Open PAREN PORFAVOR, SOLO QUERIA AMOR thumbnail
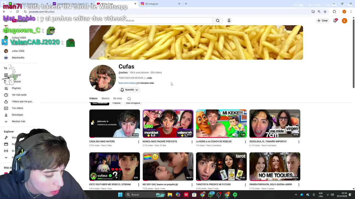Screen dimensions: 355x199 (275, 166)
